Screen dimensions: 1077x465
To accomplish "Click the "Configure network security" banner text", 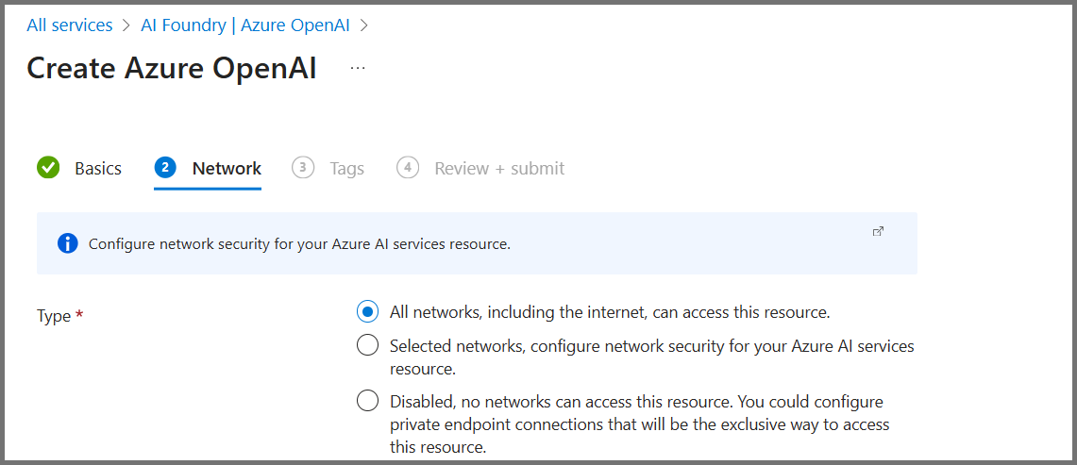I will [299, 244].
